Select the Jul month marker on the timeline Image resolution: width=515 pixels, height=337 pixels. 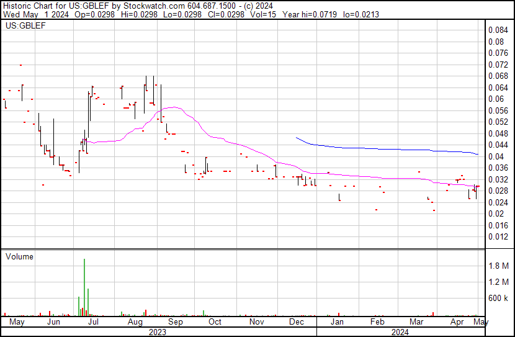coord(93,323)
